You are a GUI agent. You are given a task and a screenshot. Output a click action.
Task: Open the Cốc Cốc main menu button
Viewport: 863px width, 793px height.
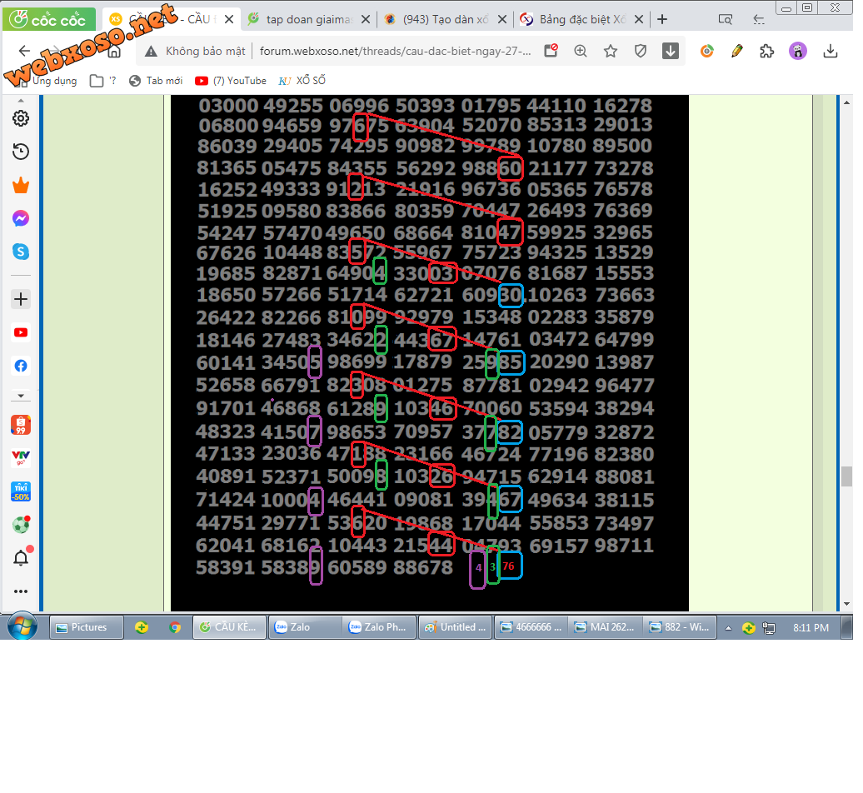48,20
